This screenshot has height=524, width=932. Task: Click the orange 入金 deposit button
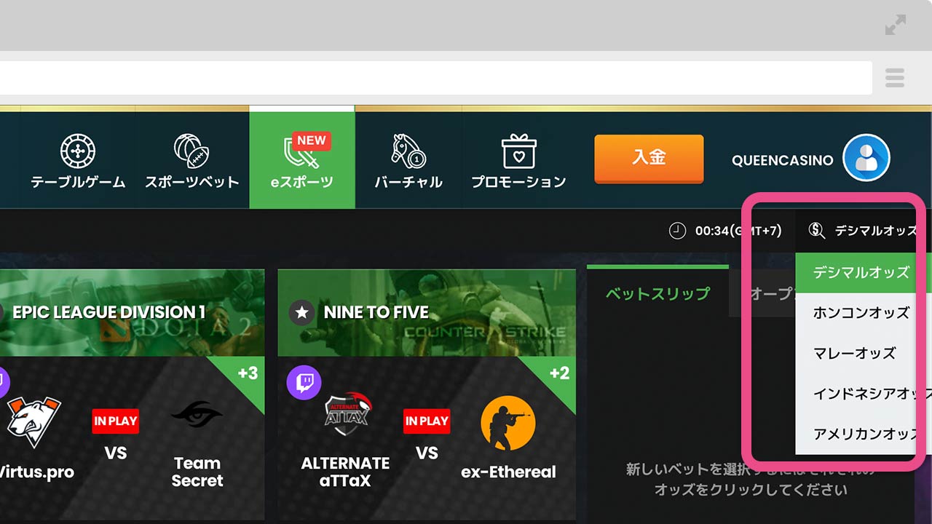point(649,158)
